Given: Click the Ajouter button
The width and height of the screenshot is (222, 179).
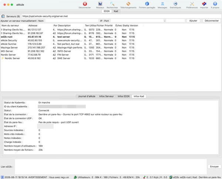Looking at the screenshot, I should (x=193, y=21).
